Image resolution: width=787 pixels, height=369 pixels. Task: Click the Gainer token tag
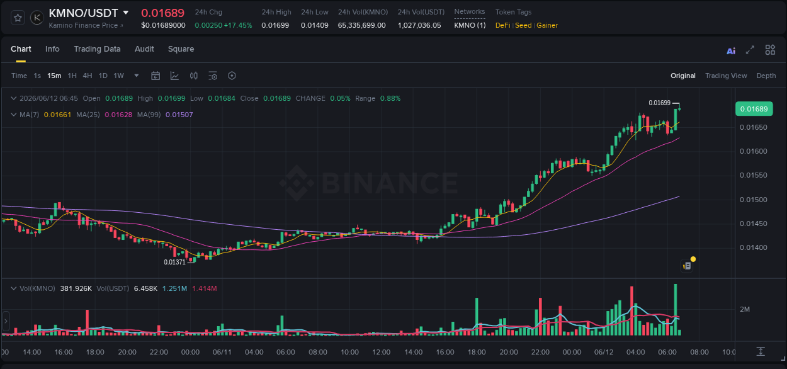pos(547,25)
